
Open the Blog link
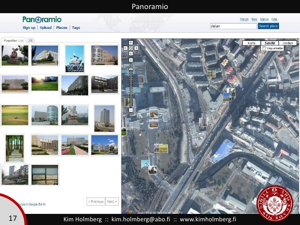(254, 19)
